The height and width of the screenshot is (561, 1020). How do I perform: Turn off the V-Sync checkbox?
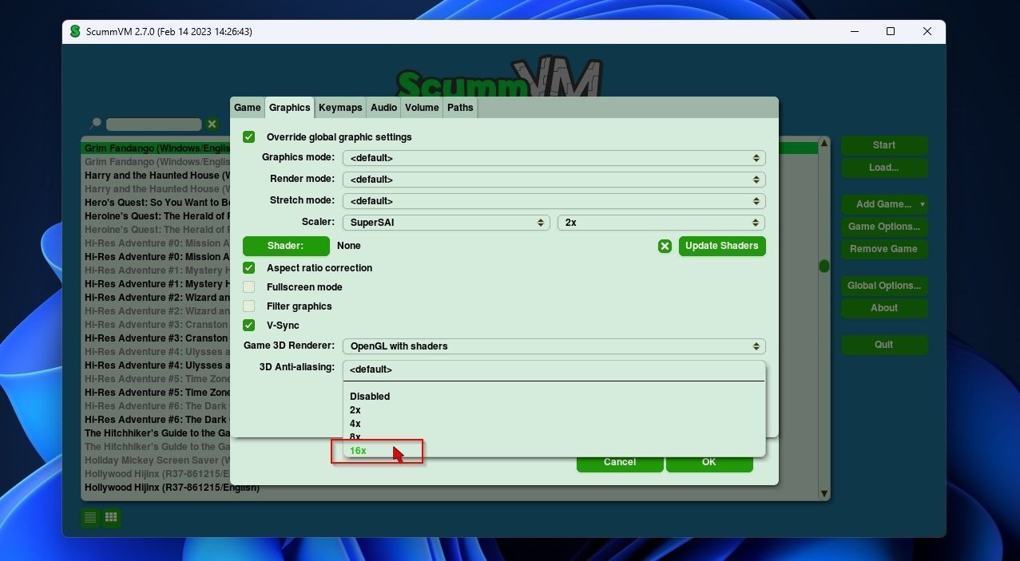(x=249, y=326)
